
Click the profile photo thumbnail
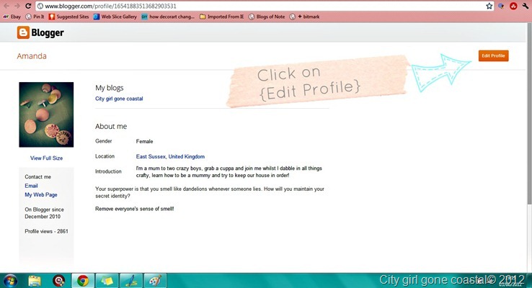point(46,114)
